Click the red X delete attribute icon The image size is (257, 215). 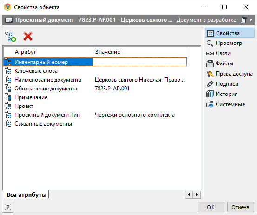(28, 36)
